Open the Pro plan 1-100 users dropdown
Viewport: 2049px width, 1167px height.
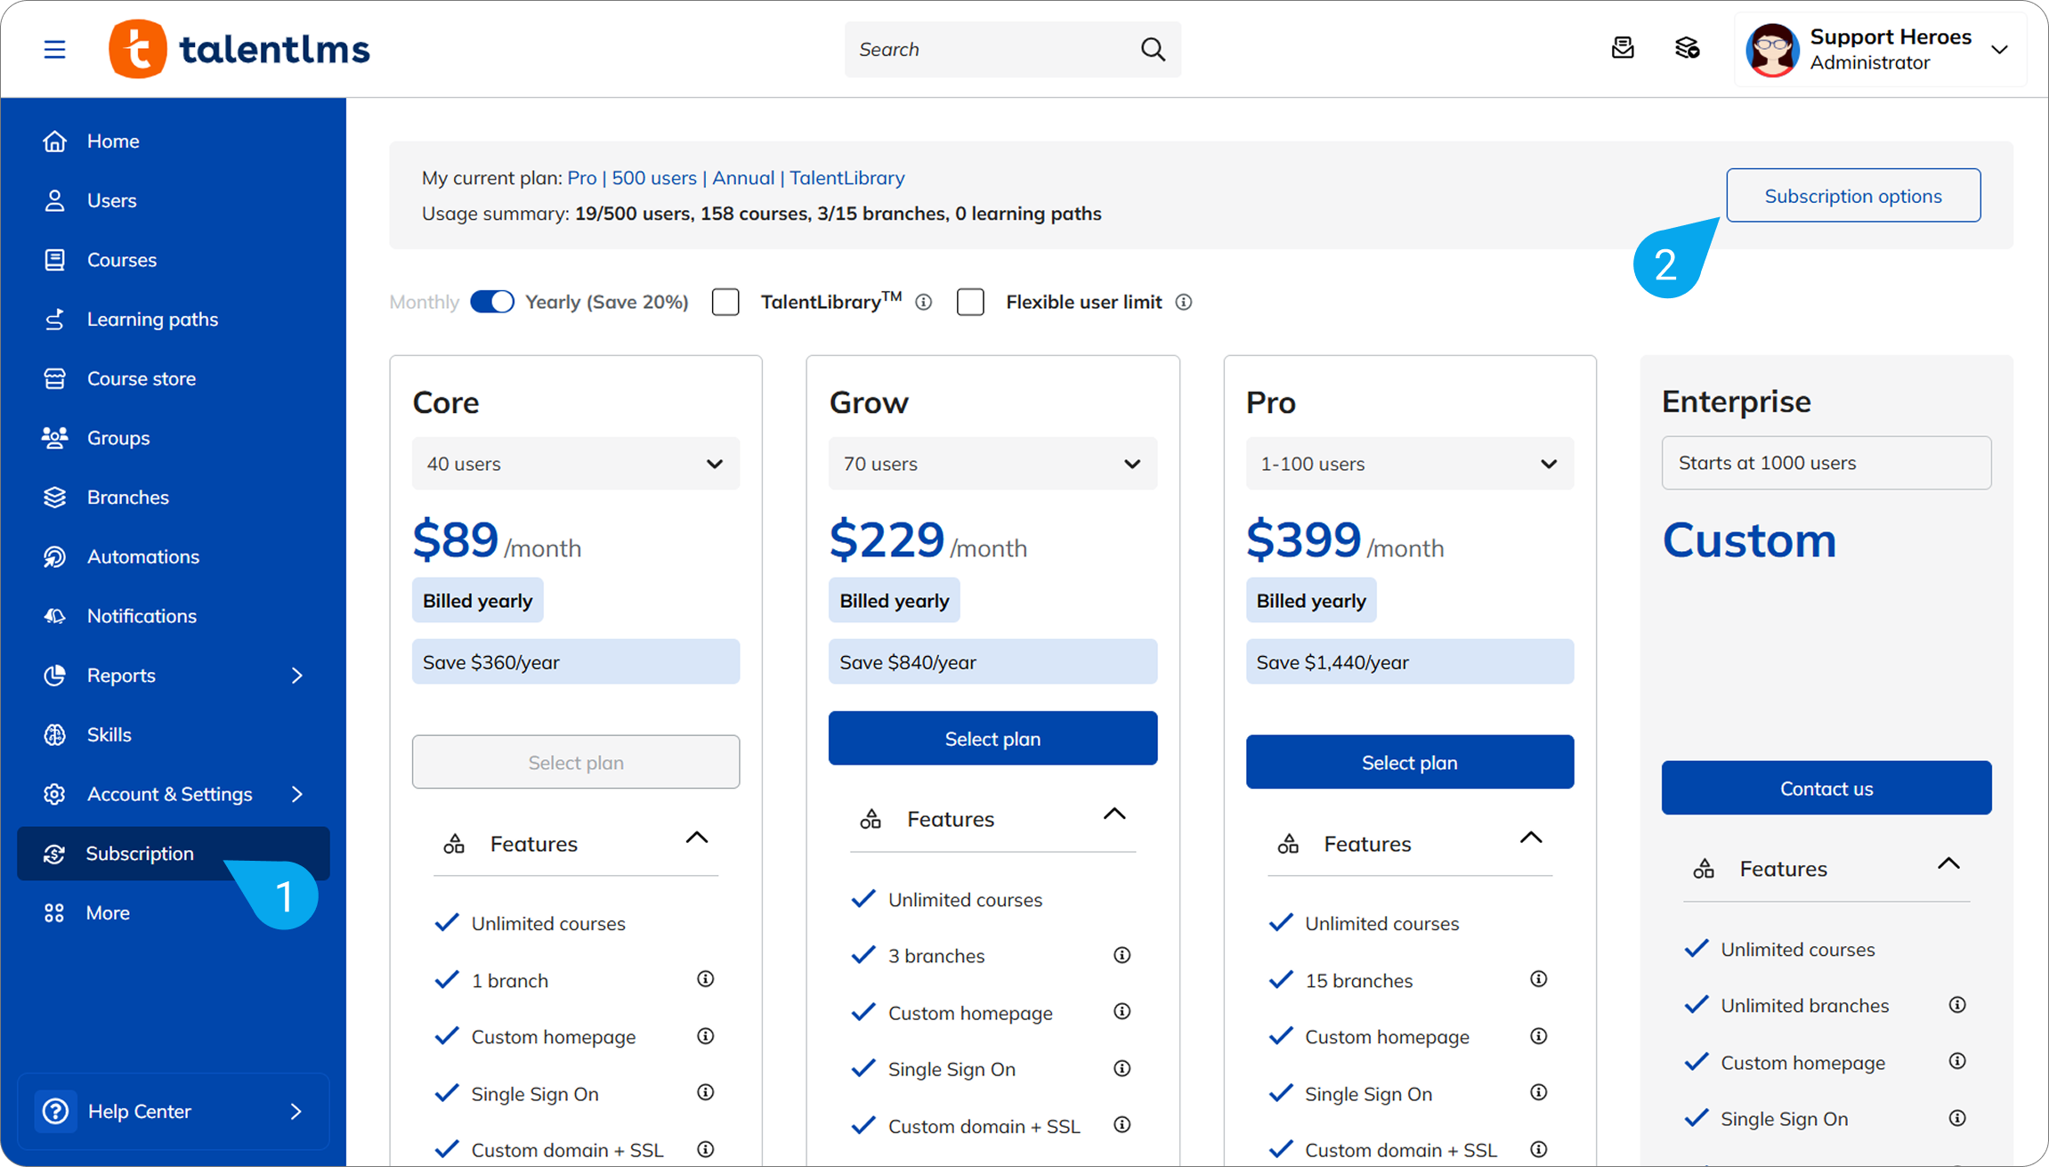pyautogui.click(x=1409, y=464)
